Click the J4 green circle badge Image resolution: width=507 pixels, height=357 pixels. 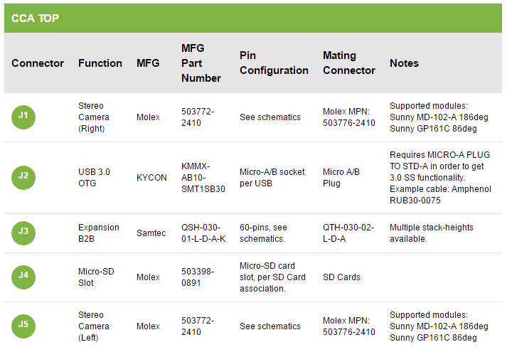(x=23, y=277)
